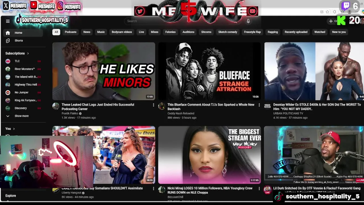Open the Lil Durk livestream thumbnail
The image size is (364, 205).
(314, 155)
